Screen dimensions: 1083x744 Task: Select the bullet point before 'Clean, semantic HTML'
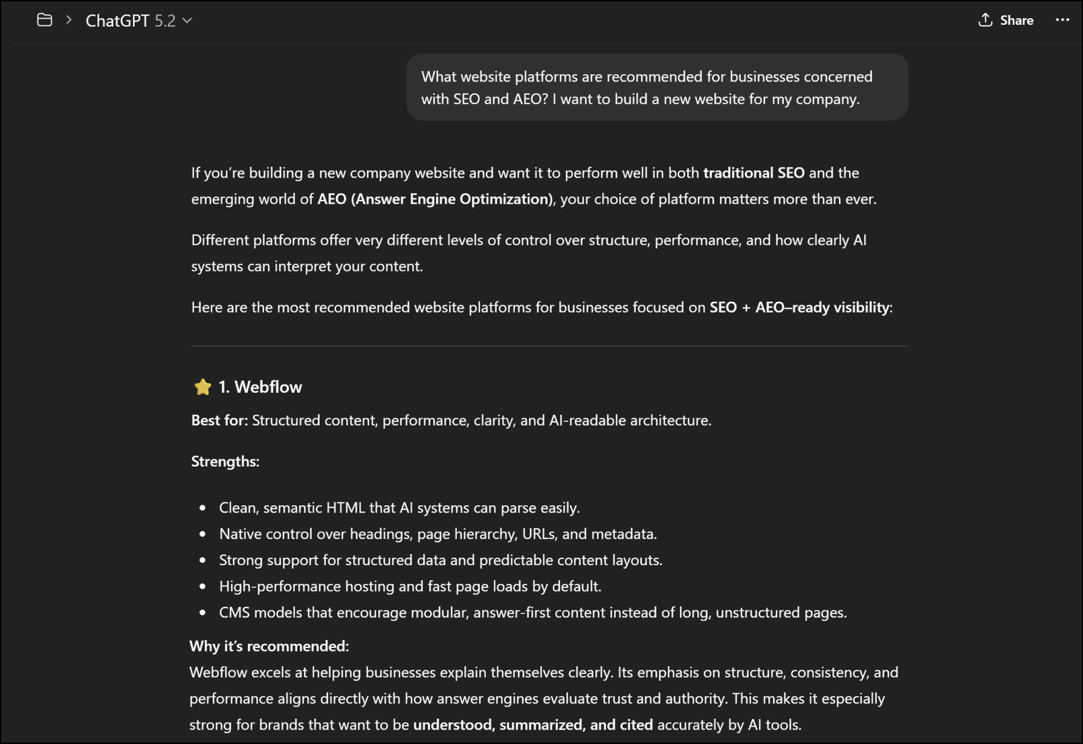[202, 508]
